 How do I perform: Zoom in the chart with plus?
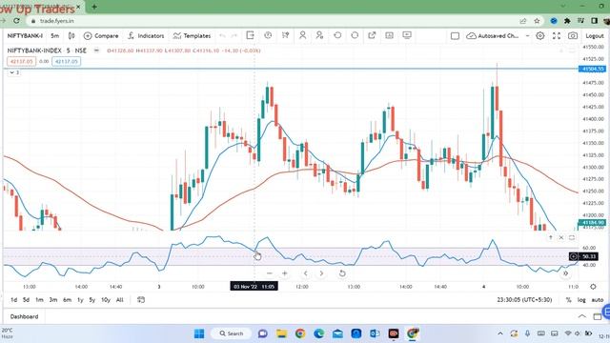[285, 273]
